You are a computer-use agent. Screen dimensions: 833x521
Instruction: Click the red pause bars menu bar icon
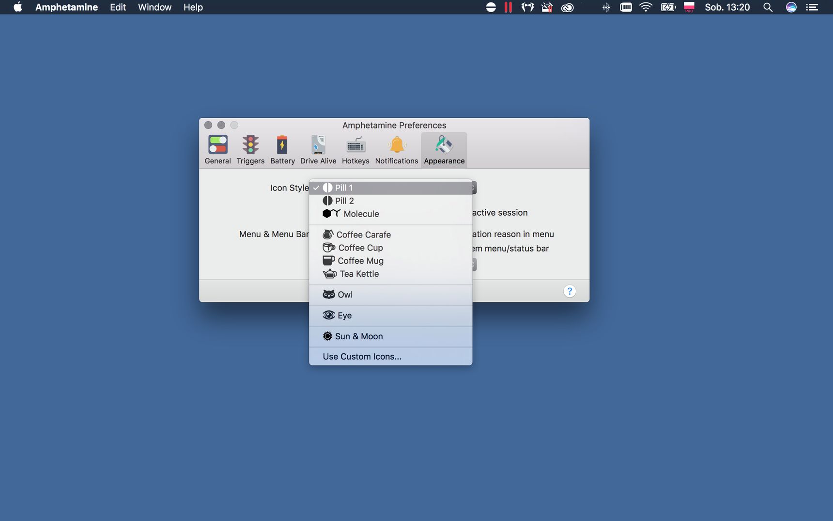point(508,7)
